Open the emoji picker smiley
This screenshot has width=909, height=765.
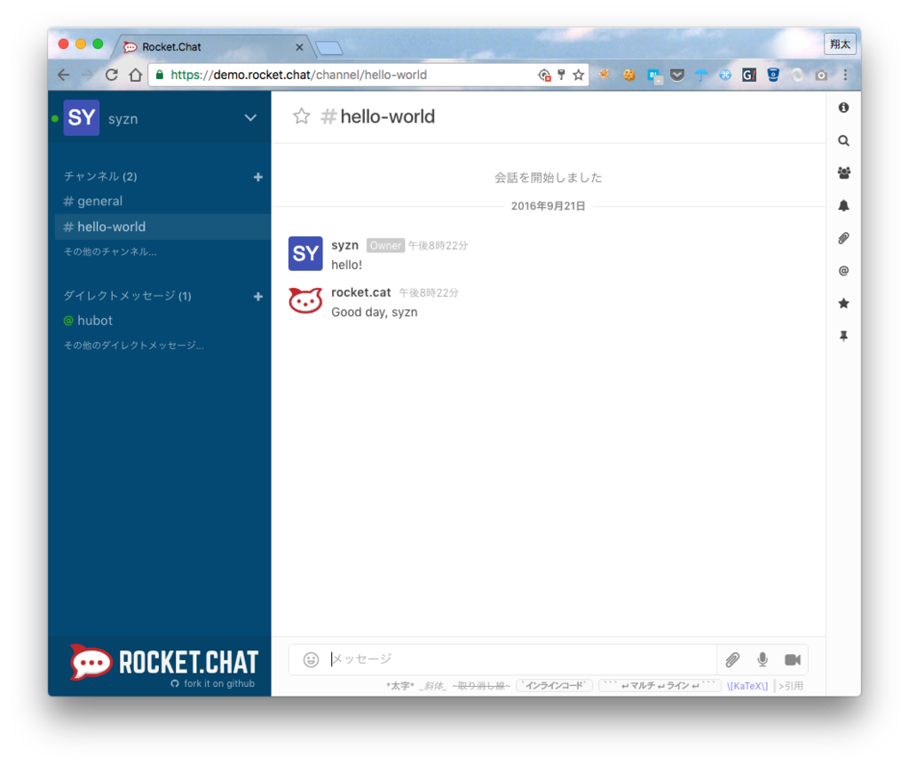pos(312,659)
